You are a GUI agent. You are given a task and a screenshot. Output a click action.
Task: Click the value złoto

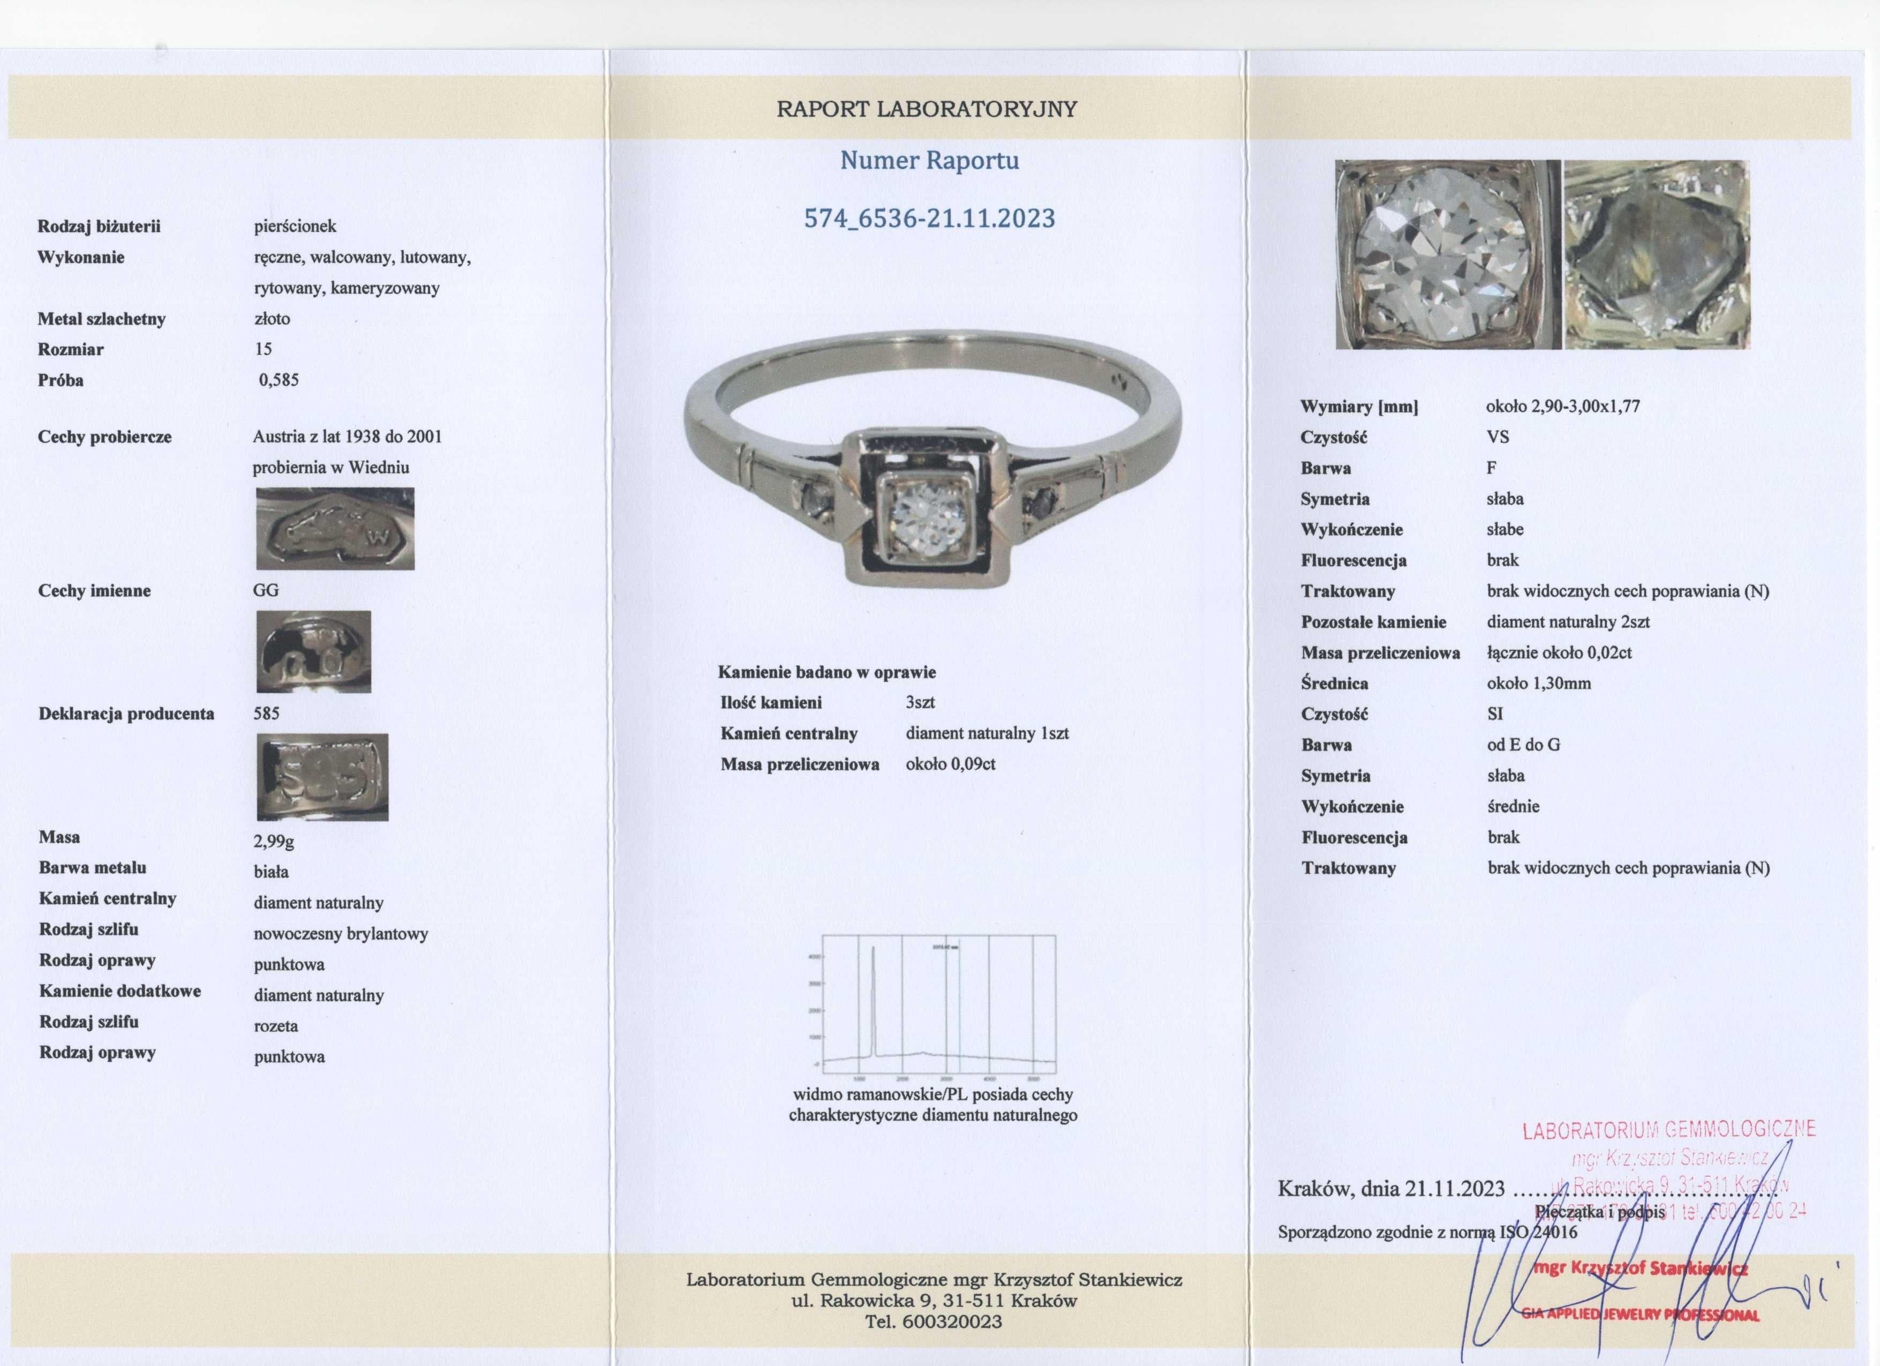(272, 318)
